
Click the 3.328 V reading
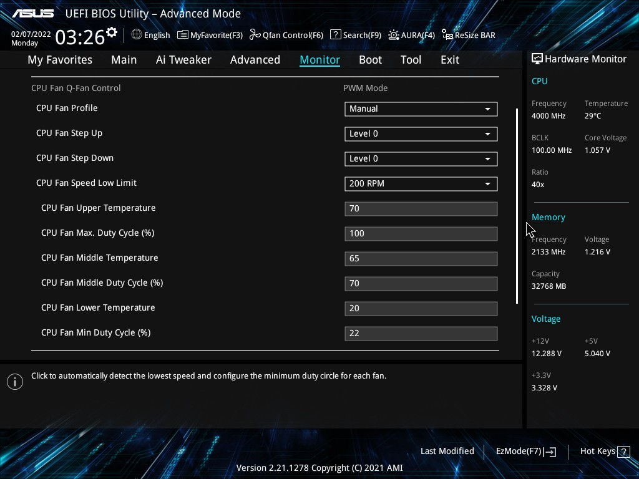[x=544, y=387]
